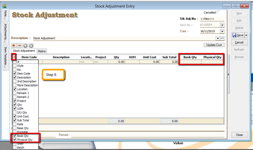This screenshot has width=253, height=150.
Task: Check the 2nd Description column option
Action: click(x=15, y=81)
